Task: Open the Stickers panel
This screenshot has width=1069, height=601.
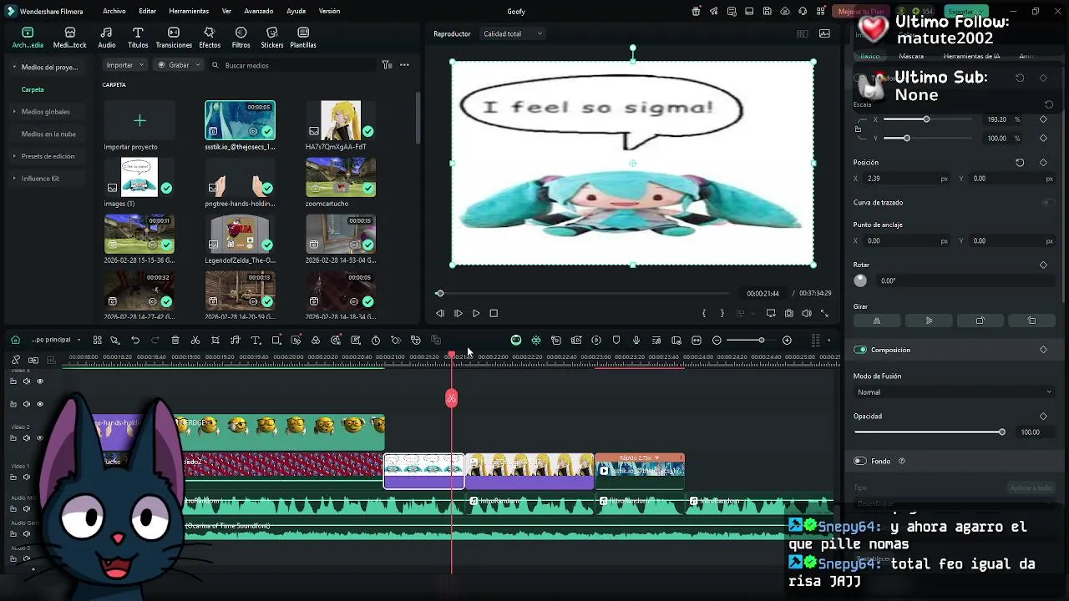Action: tap(271, 37)
